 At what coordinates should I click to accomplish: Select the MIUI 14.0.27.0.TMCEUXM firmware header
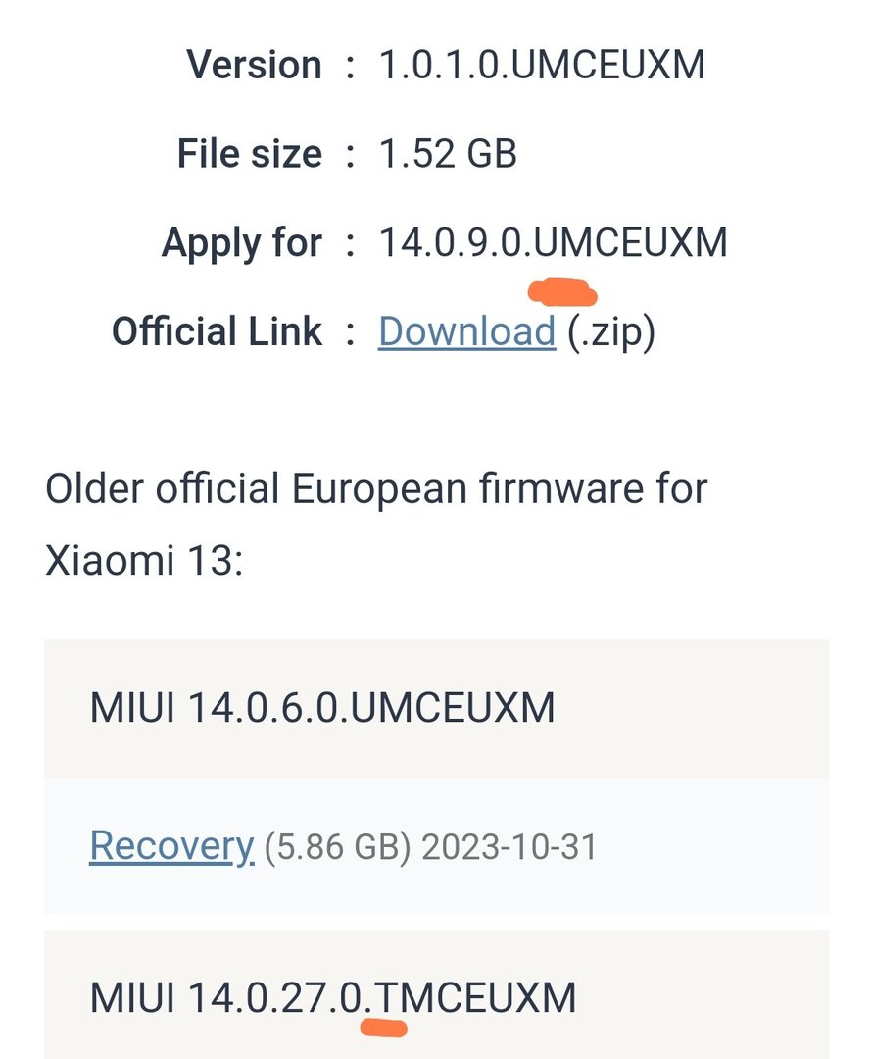[333, 998]
